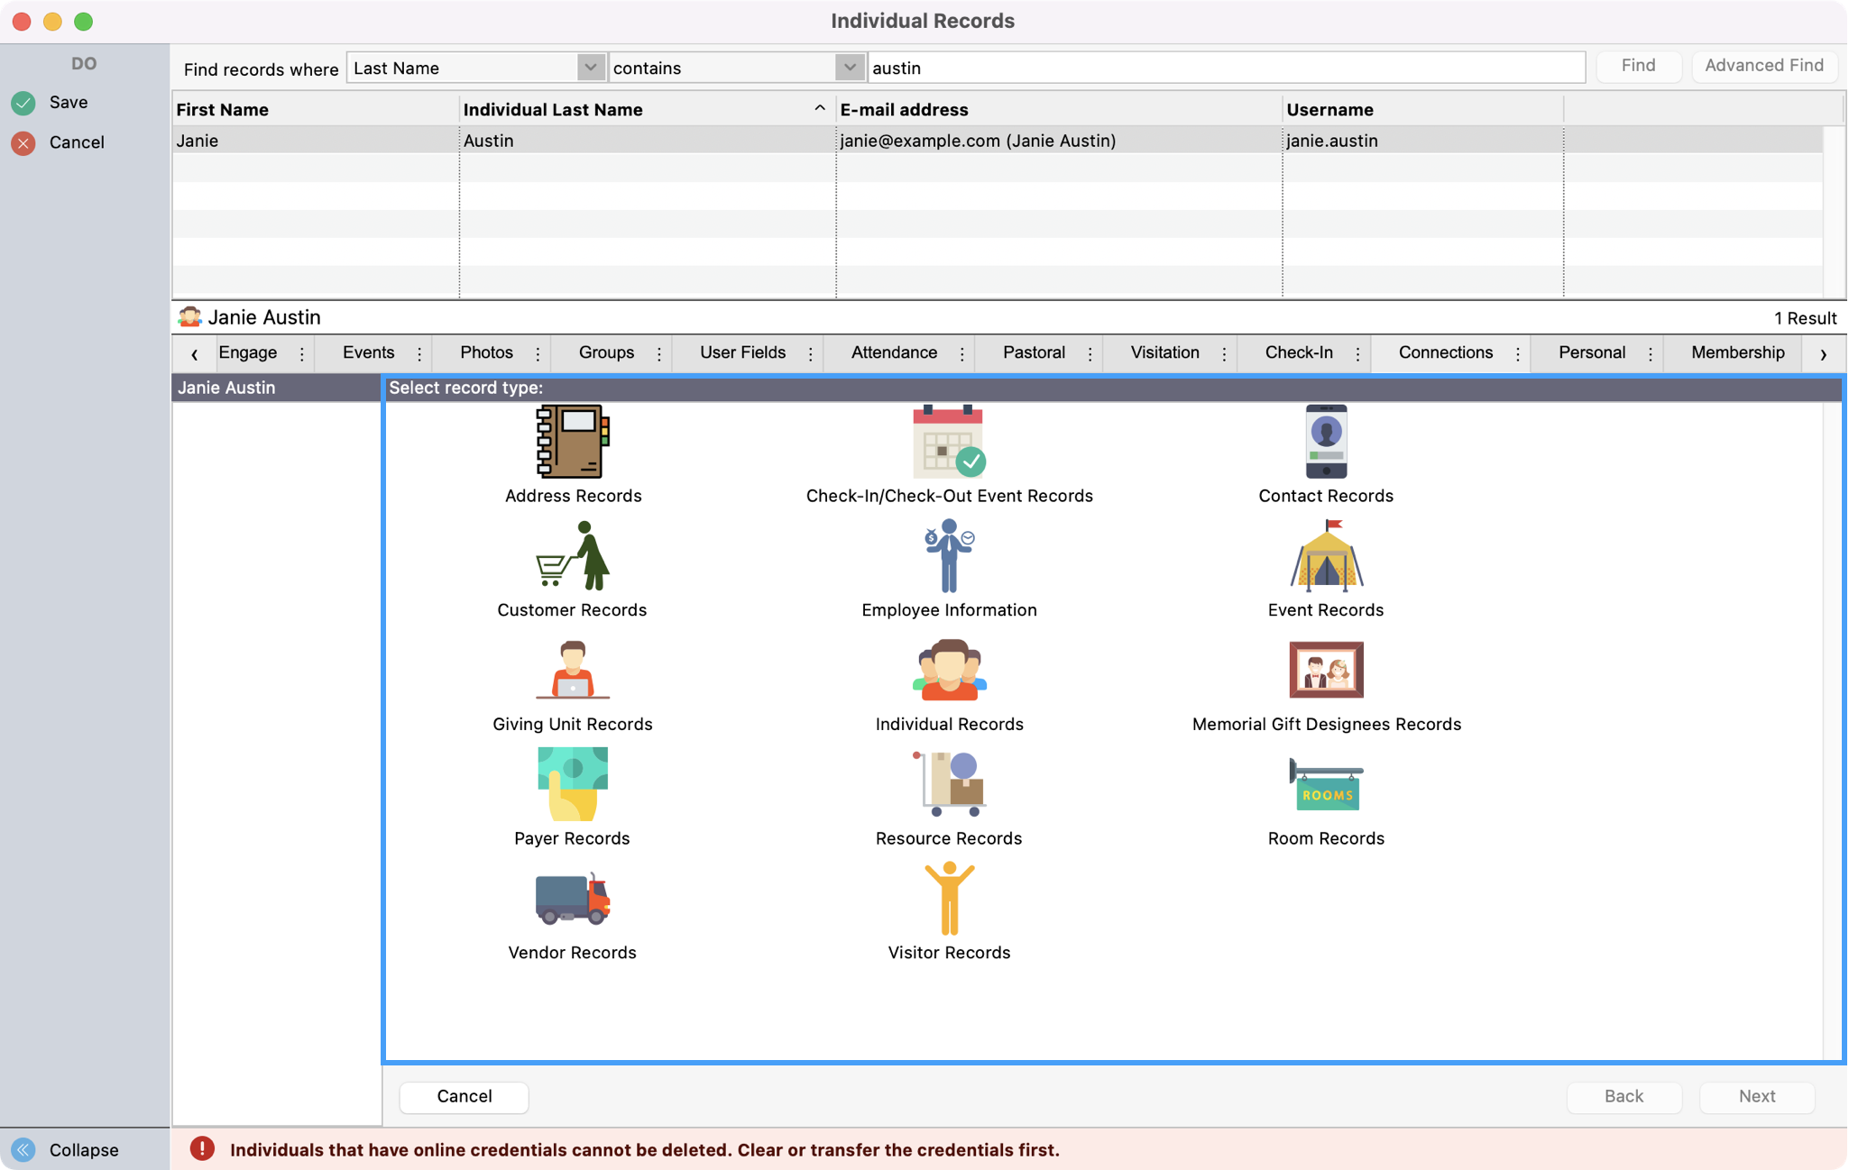Select the Employee Information icon
Image resolution: width=1849 pixels, height=1170 pixels.
[948, 556]
